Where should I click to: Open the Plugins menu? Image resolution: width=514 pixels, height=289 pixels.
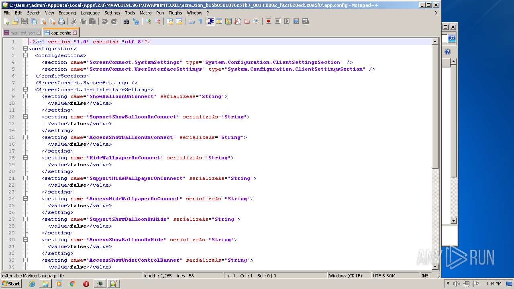[175, 13]
